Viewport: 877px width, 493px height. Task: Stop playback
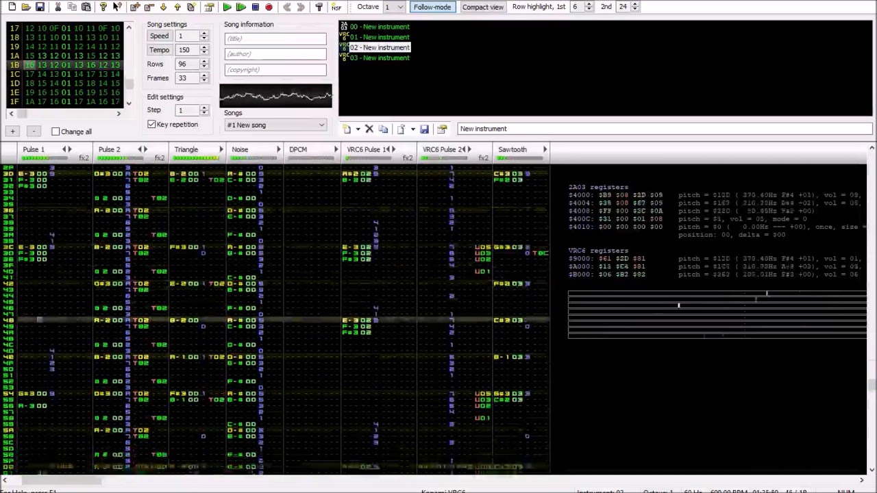(x=255, y=7)
